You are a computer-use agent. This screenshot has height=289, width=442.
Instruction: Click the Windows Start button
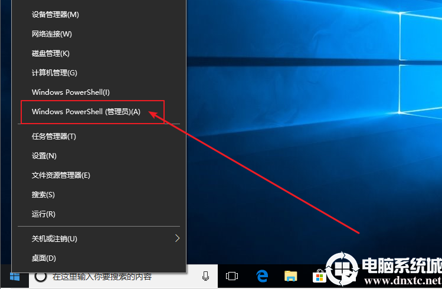(x=15, y=277)
